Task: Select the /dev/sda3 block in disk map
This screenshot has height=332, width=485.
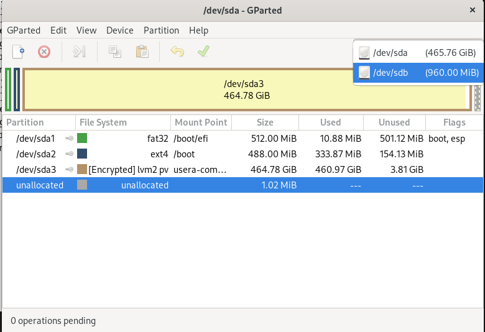Action: click(x=246, y=89)
